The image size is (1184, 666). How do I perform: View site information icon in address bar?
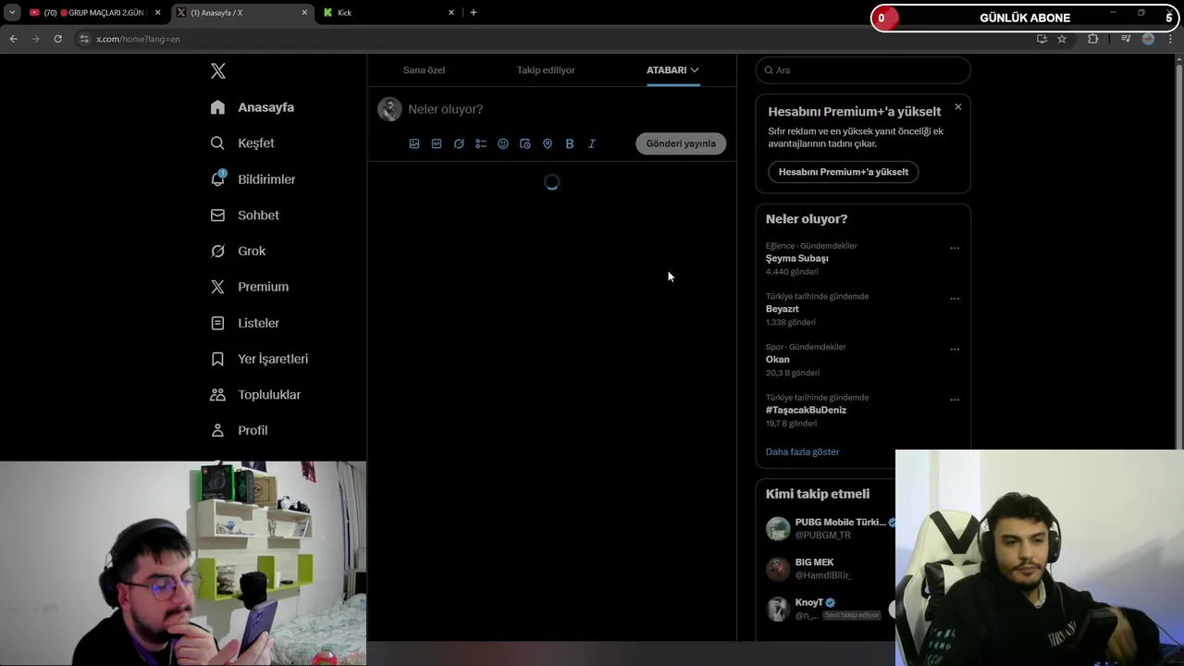84,39
